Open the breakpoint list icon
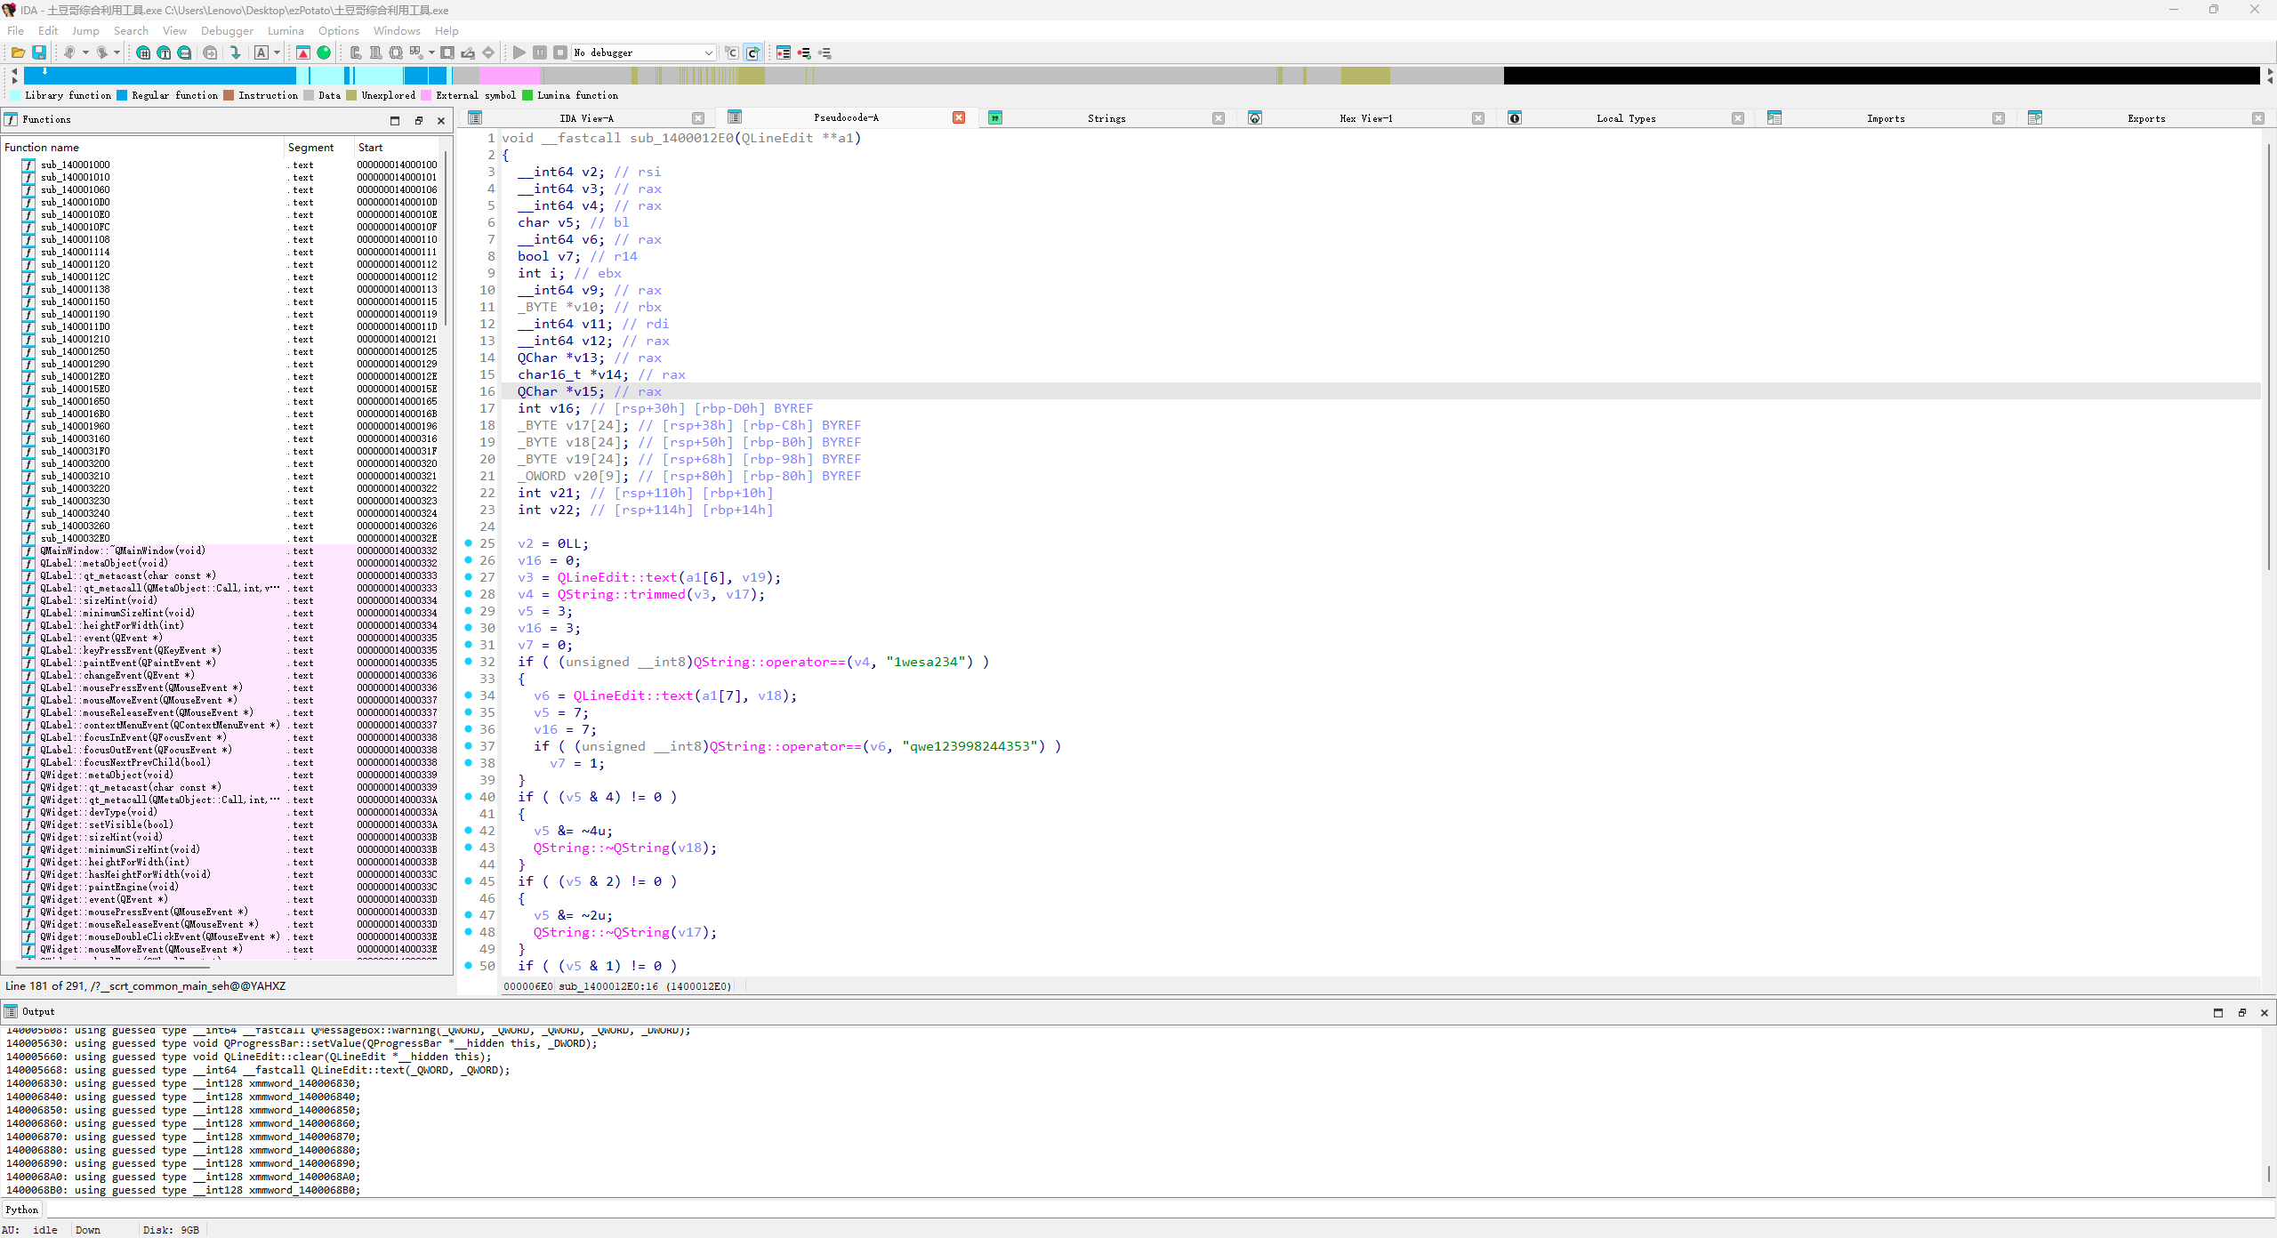Screen dimensions: 2277x1238 click(x=784, y=52)
